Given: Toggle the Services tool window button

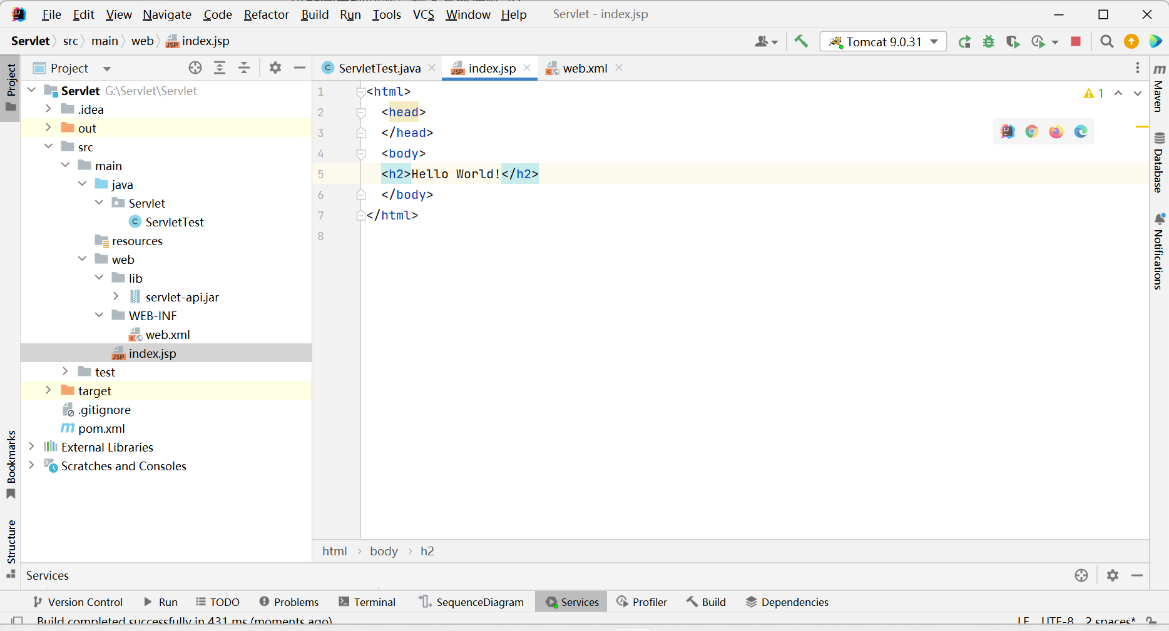Looking at the screenshot, I should coord(571,602).
